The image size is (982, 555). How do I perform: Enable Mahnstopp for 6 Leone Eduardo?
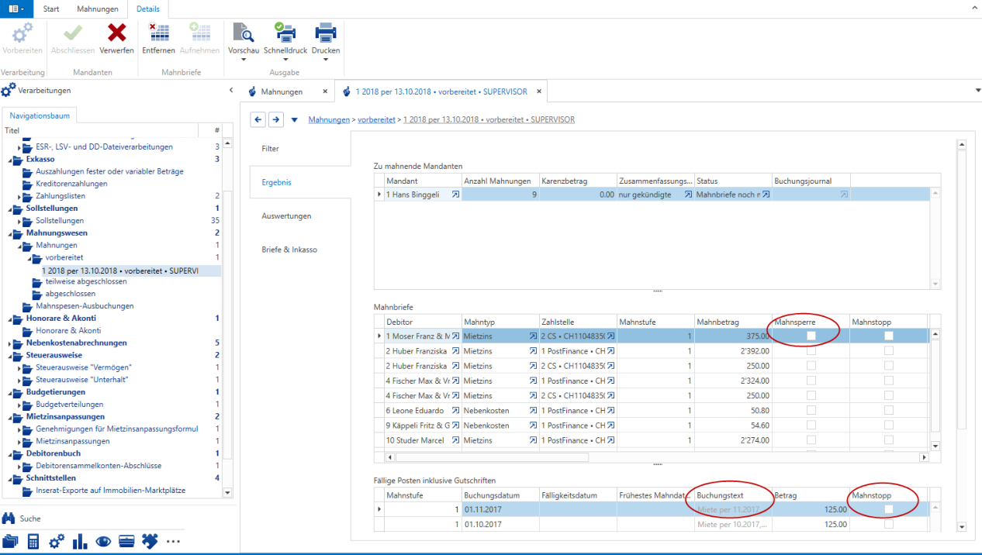click(x=889, y=410)
